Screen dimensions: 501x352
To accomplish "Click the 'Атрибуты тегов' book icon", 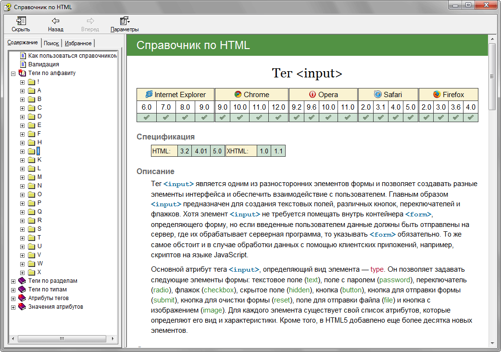I will pos(23,298).
